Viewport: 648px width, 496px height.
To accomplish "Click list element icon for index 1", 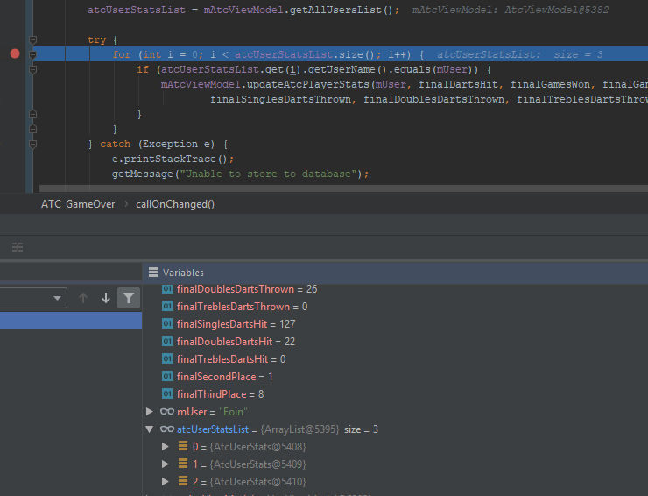I will pos(183,464).
